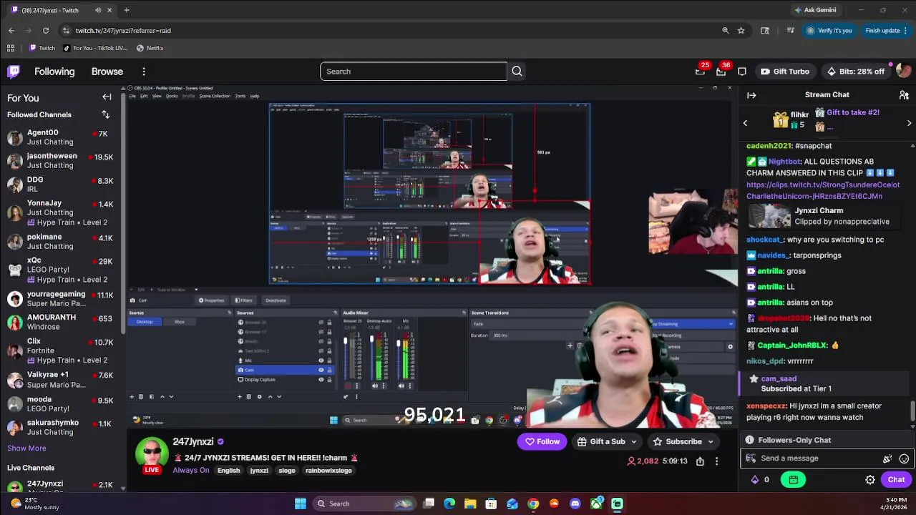Open the Netflix bookmark
This screenshot has height=515, width=916.
pyautogui.click(x=150, y=48)
